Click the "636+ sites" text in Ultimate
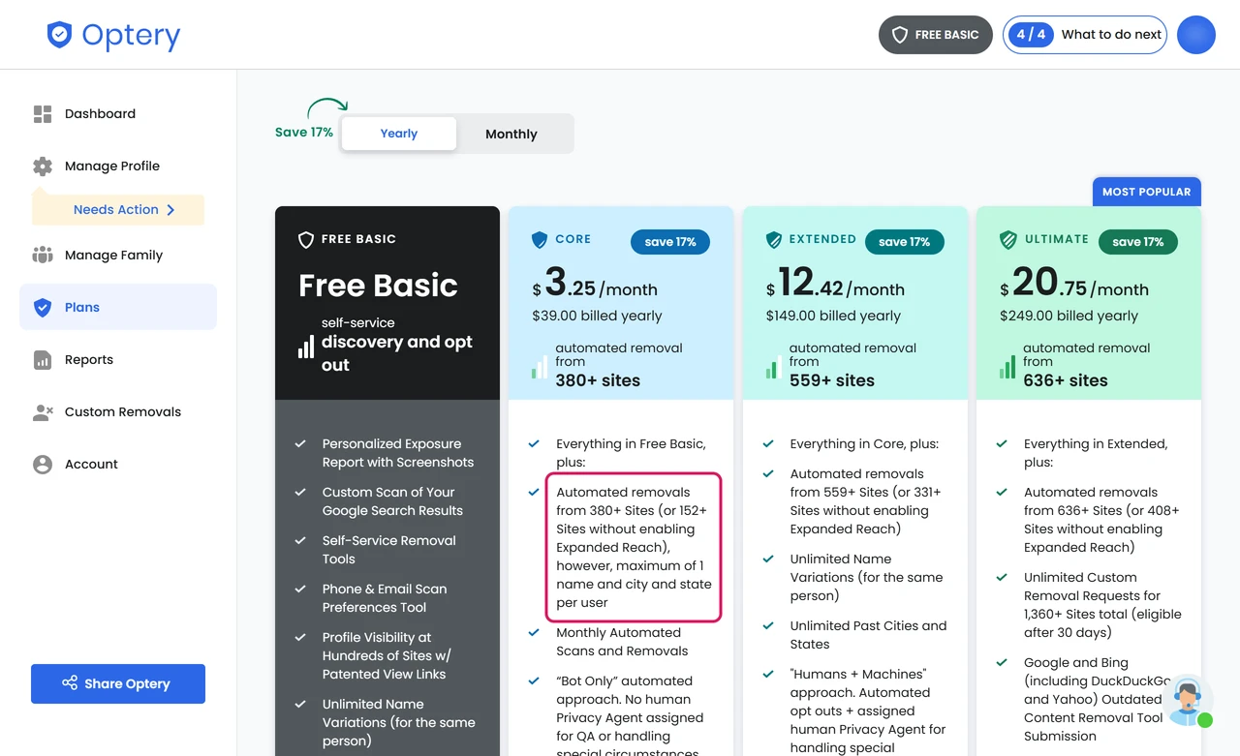The height and width of the screenshot is (756, 1240). (1066, 380)
